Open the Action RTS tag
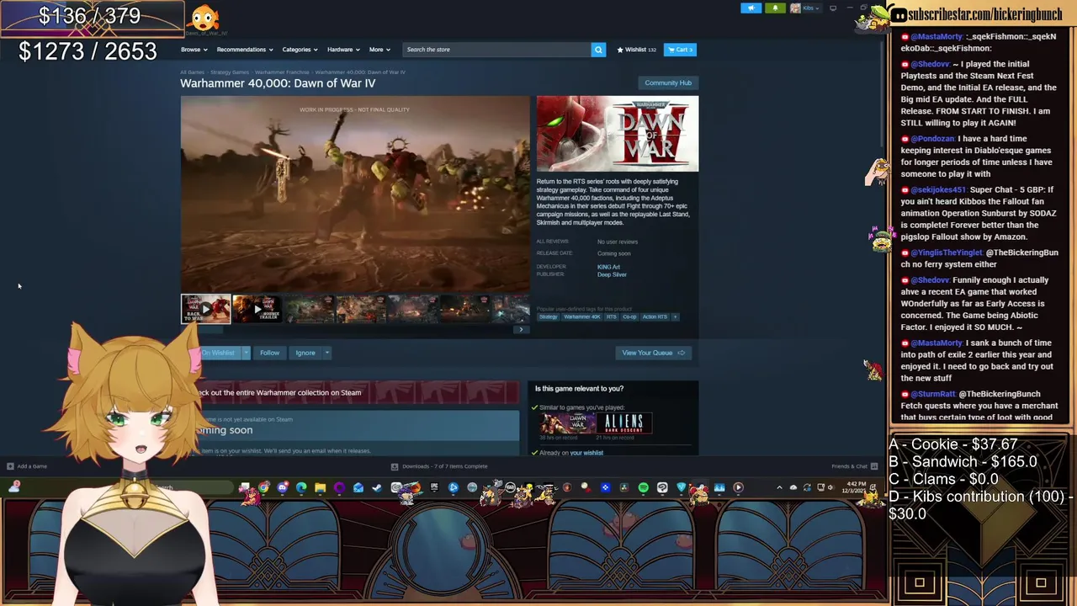This screenshot has height=606, width=1077. click(x=655, y=316)
